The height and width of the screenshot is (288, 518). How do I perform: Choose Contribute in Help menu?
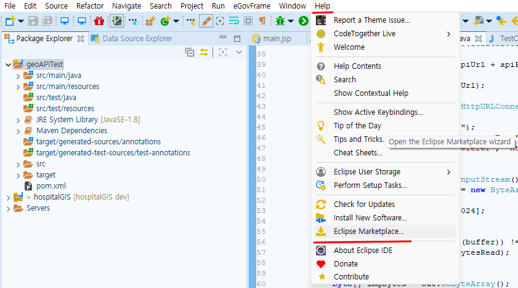coord(385,277)
